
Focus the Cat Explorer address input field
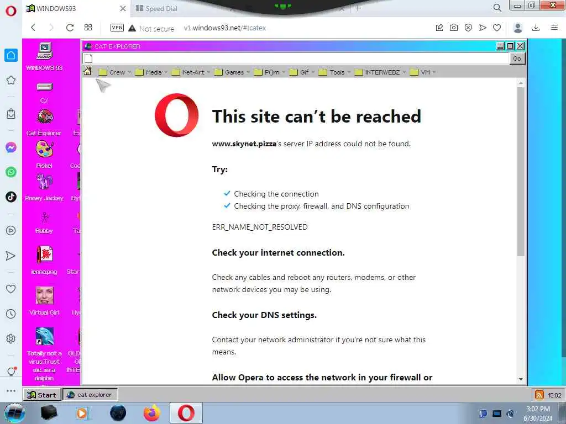pyautogui.click(x=296, y=59)
